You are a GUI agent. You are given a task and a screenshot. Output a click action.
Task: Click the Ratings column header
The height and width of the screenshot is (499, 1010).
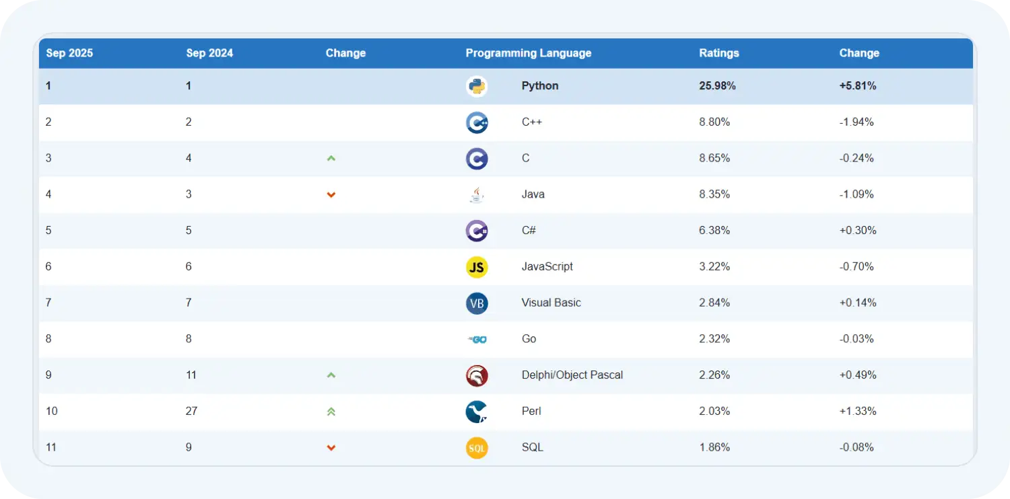[718, 53]
